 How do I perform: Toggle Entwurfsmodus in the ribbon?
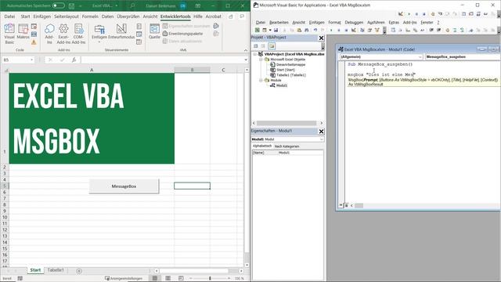point(121,31)
